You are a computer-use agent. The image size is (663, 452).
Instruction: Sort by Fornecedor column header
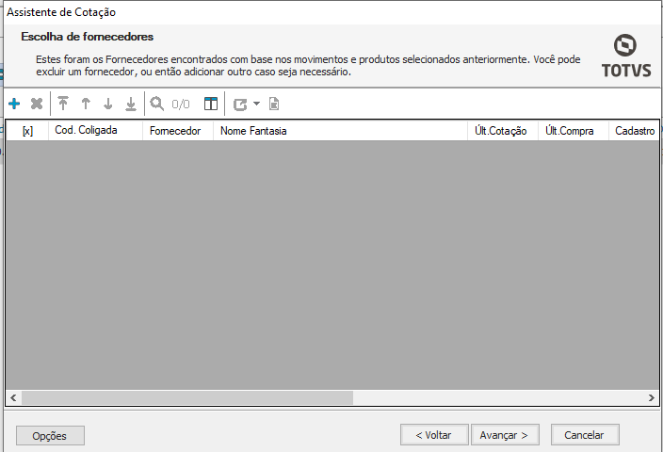177,131
